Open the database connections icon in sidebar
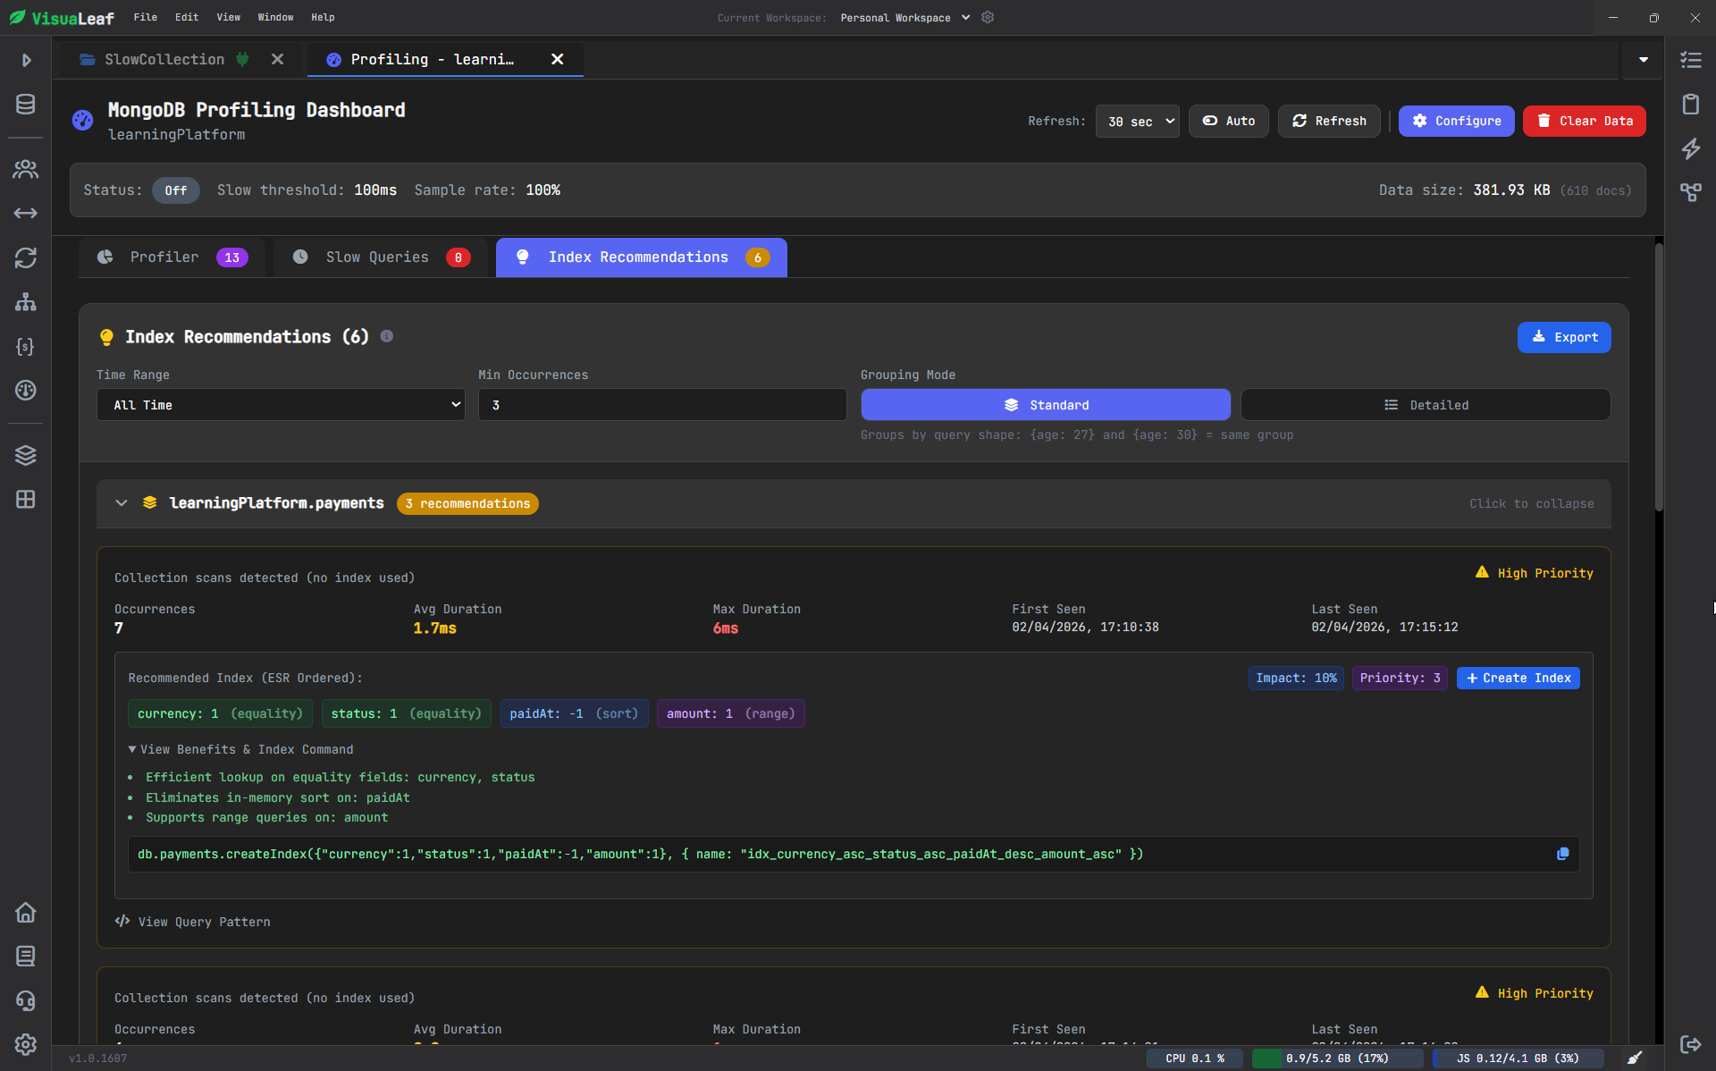Screen dimensions: 1716x1071 point(26,104)
